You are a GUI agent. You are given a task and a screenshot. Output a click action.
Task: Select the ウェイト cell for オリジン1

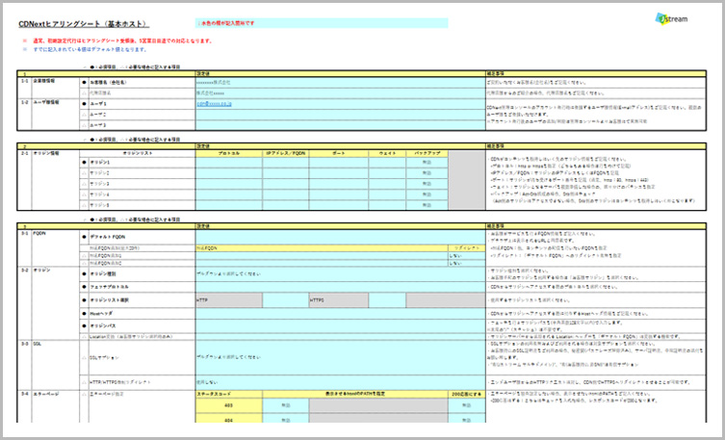pos(387,163)
